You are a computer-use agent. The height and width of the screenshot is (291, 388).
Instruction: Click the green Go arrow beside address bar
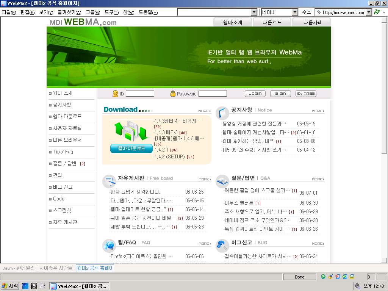(377, 12)
